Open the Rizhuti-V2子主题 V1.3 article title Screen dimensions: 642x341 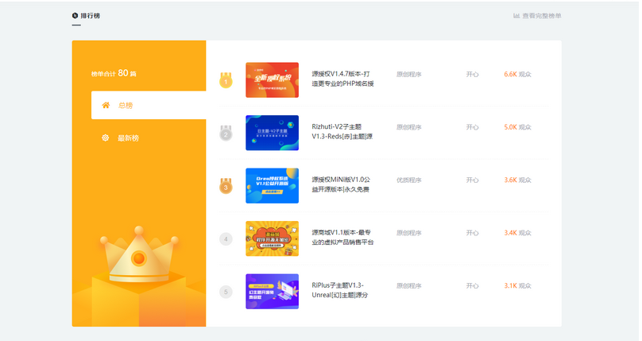pos(342,131)
